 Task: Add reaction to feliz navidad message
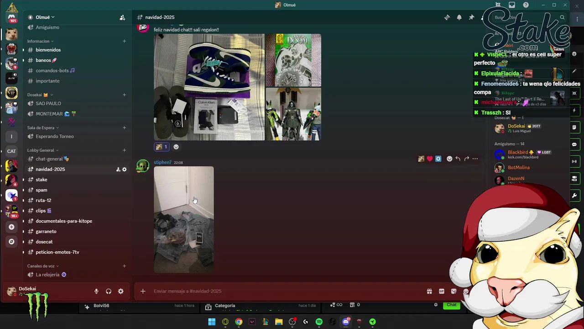[176, 147]
